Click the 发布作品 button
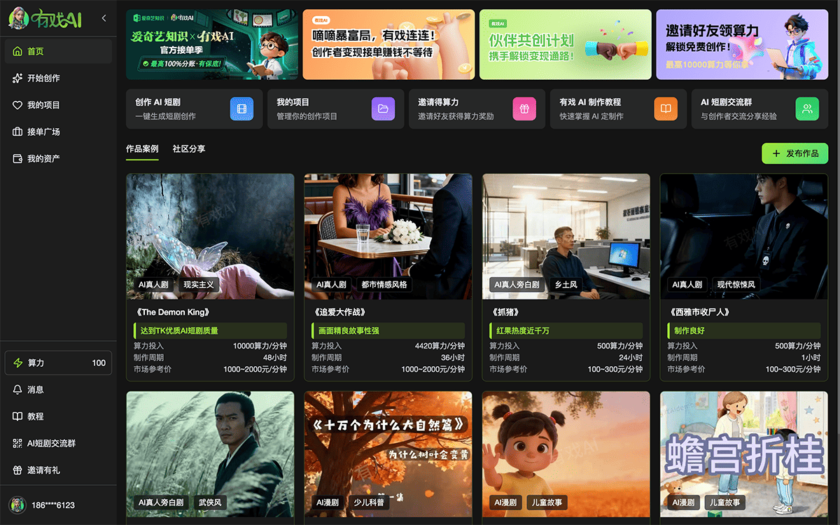 tap(794, 153)
